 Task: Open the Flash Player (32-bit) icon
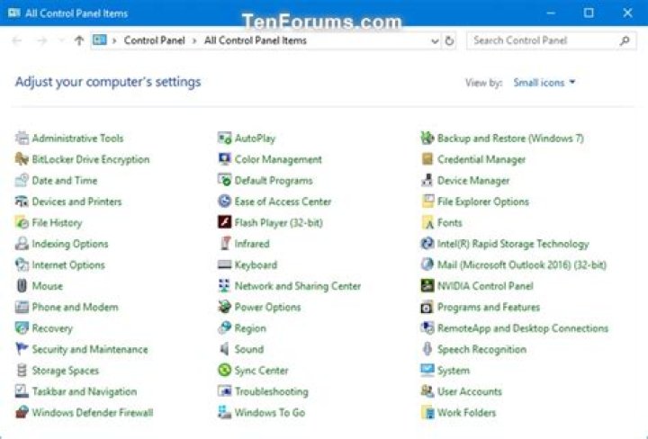(224, 222)
